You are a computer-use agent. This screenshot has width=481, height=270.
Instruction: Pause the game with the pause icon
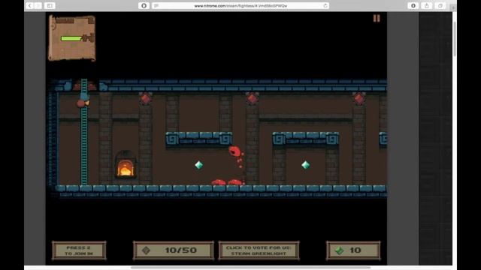tap(377, 18)
